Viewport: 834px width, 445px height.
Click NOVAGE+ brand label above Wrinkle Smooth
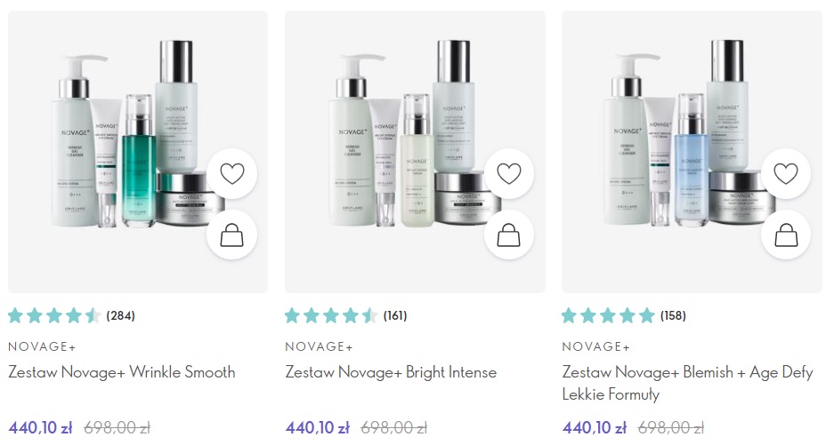point(42,346)
